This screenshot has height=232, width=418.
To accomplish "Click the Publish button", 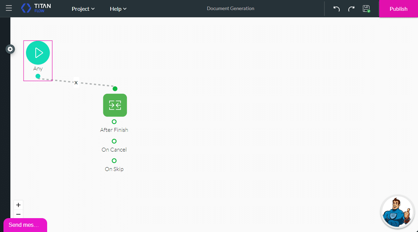I will tap(398, 9).
